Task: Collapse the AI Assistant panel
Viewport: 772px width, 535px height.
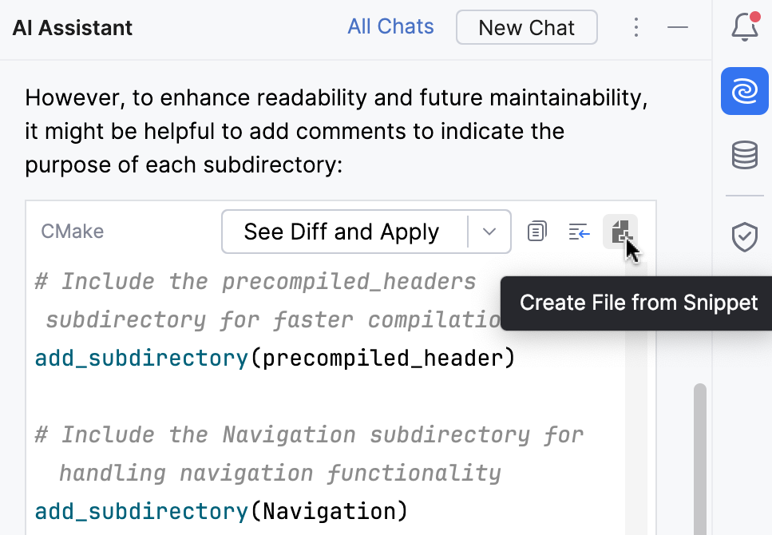Action: click(x=678, y=26)
